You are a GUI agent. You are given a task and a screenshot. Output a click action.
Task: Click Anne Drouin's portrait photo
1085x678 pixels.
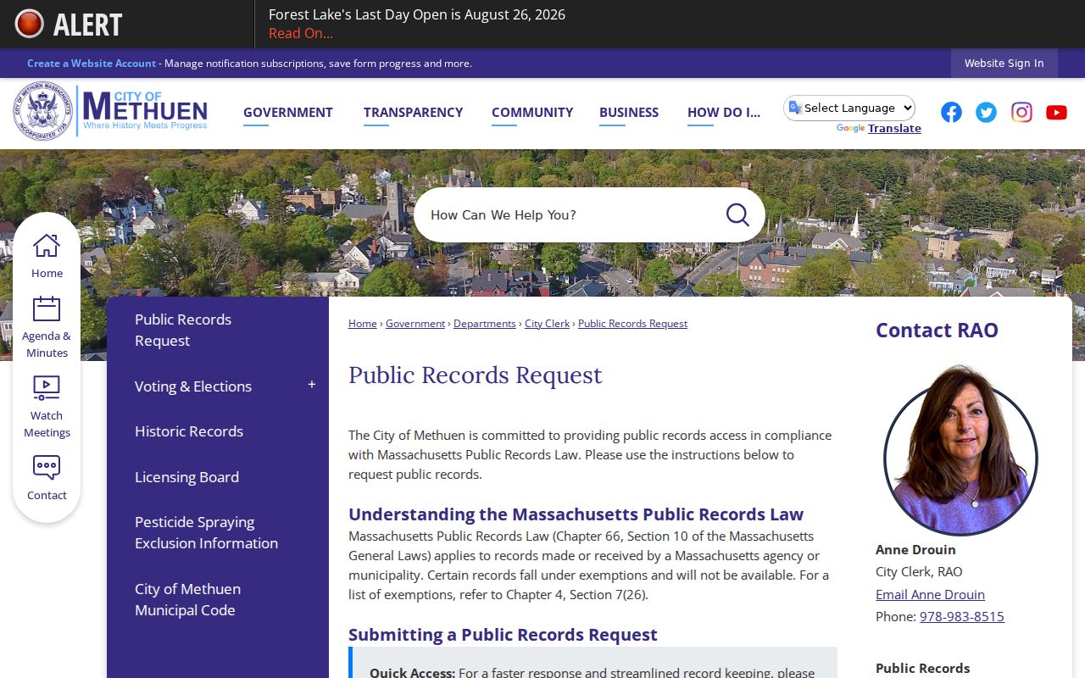point(960,450)
